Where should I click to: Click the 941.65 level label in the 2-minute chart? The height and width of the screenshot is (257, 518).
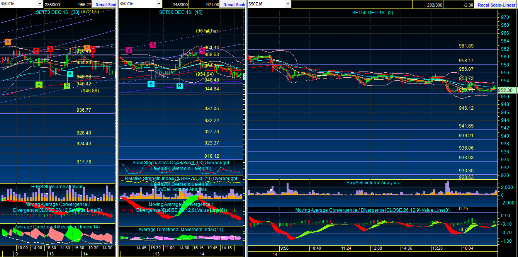pyautogui.click(x=466, y=126)
